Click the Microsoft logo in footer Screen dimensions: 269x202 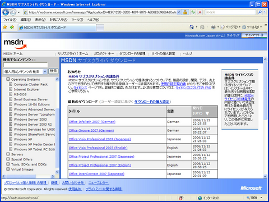[251, 188]
